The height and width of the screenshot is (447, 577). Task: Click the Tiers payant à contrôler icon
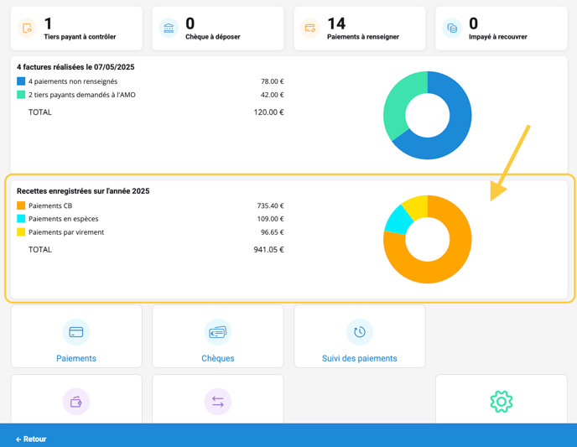point(27,29)
